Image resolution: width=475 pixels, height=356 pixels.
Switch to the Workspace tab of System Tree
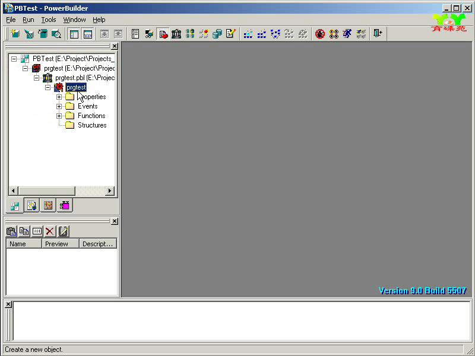click(x=14, y=206)
